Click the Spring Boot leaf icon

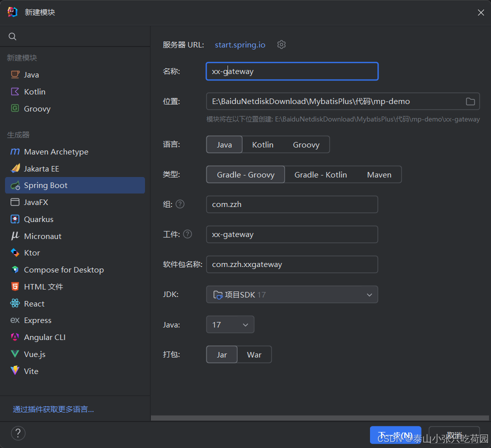pyautogui.click(x=15, y=185)
